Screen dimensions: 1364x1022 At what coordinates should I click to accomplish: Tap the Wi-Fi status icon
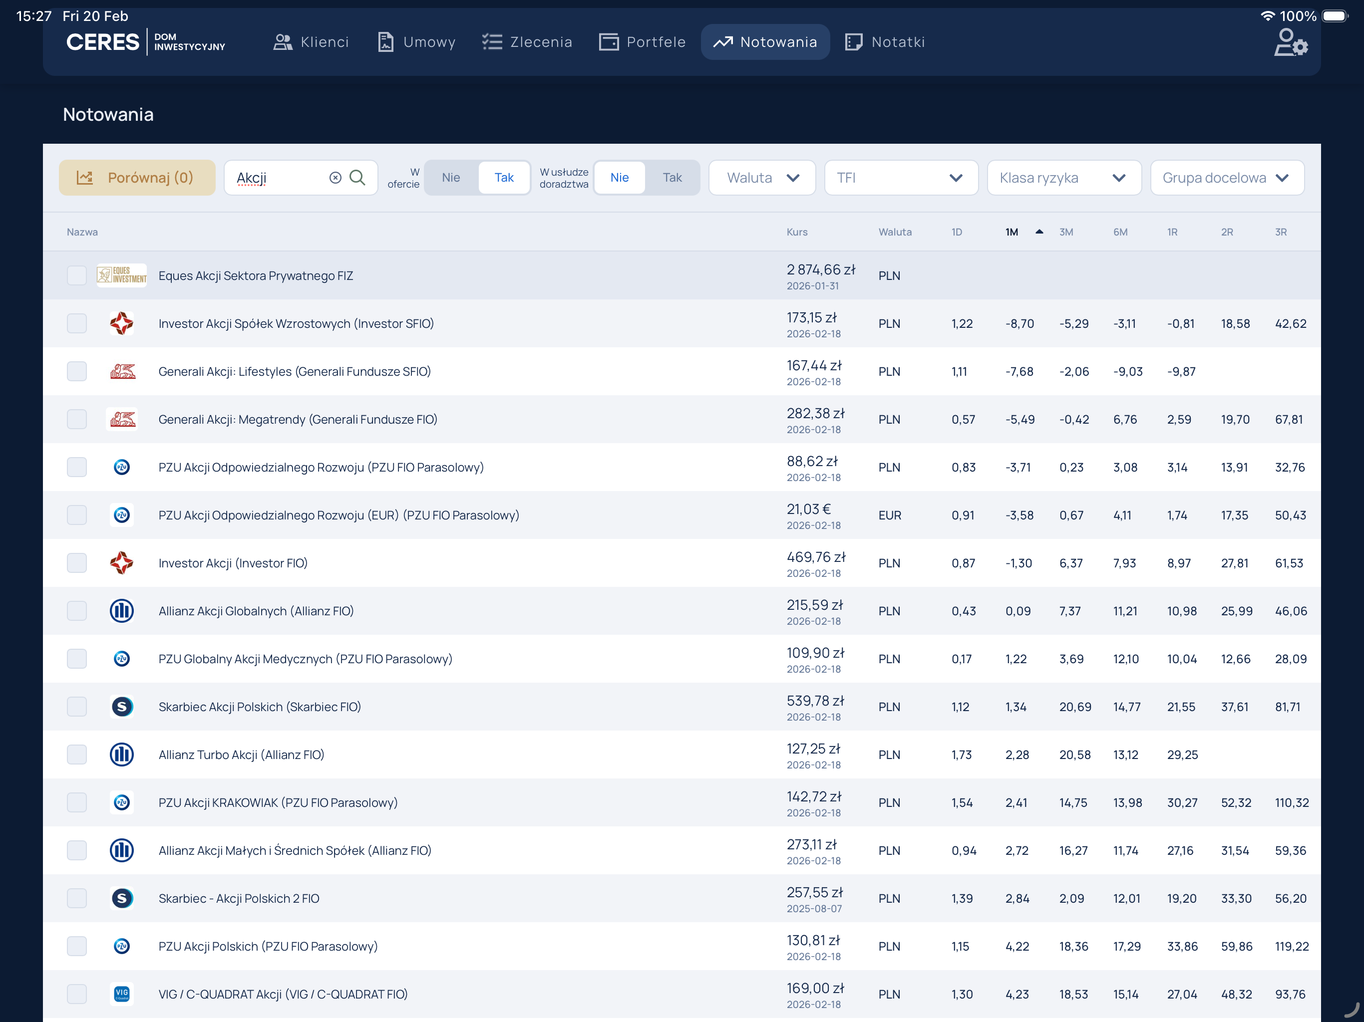1267,16
